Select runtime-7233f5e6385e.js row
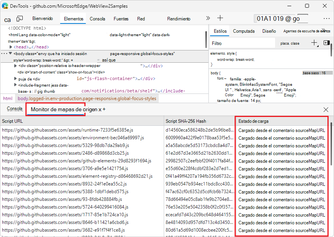334x237 pixels. tap(67, 130)
